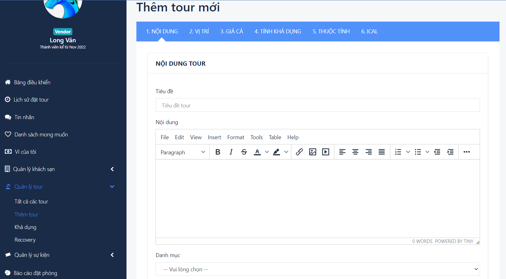Toggle bold formatting in editor
The height and width of the screenshot is (279, 506).
click(x=218, y=152)
